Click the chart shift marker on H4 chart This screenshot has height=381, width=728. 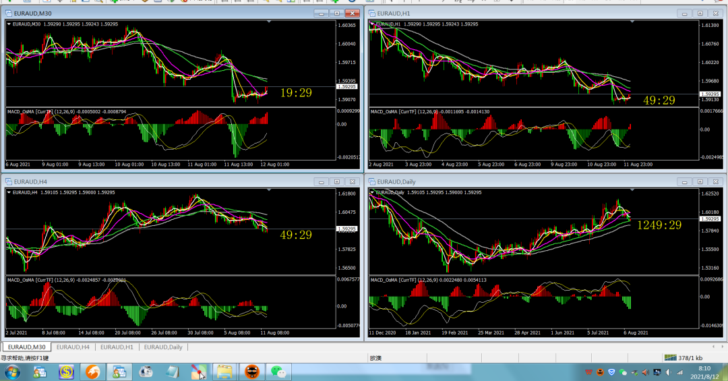[x=269, y=190]
